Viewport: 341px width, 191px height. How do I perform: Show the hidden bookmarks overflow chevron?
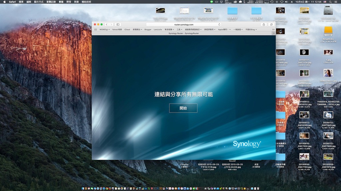coord(273,30)
